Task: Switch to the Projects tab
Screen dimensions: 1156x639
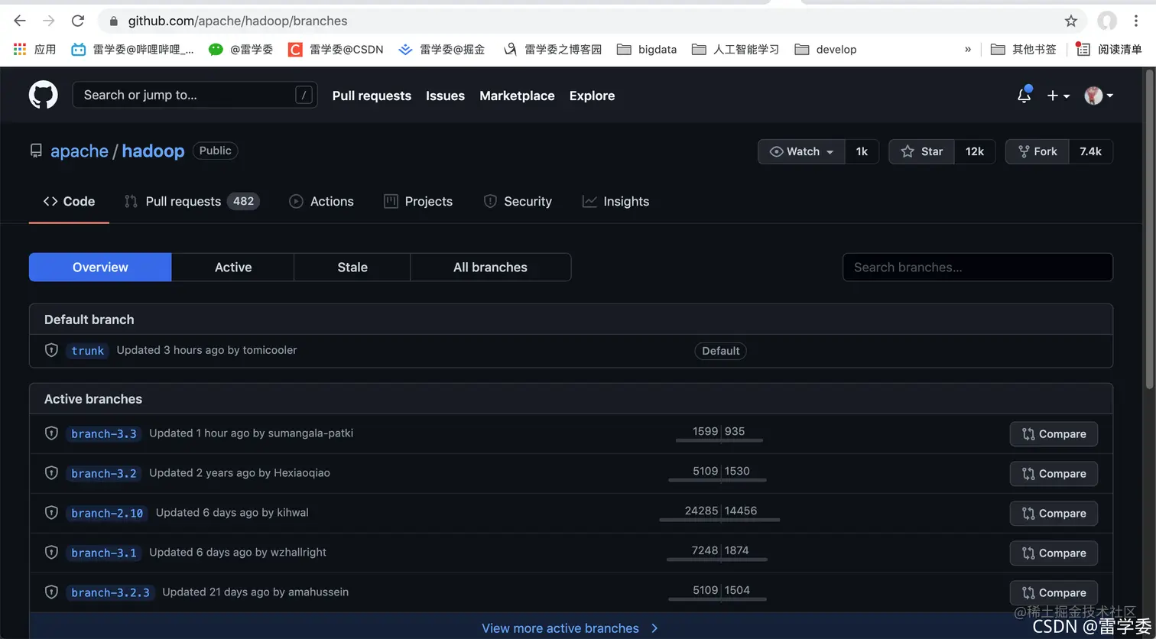Action: click(418, 202)
